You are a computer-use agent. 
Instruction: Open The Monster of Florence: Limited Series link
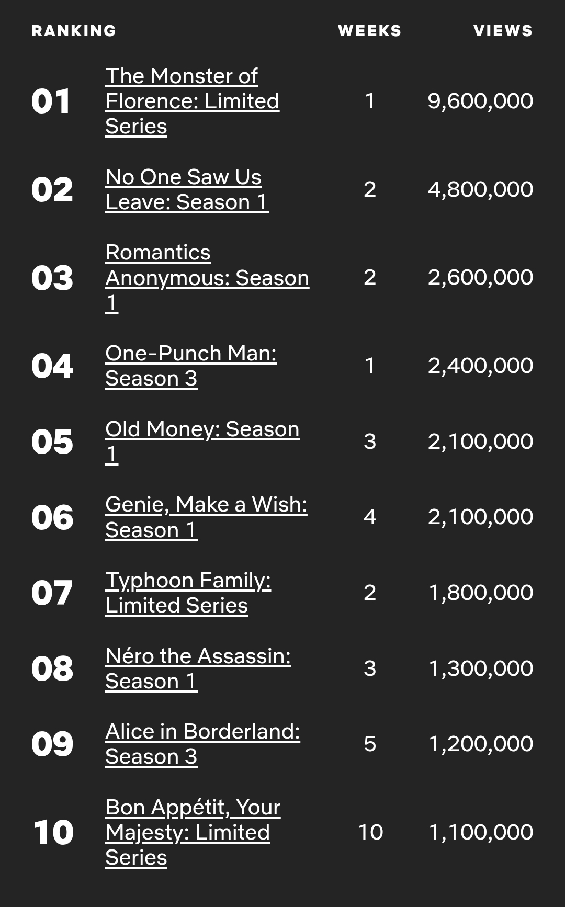pyautogui.click(x=192, y=101)
